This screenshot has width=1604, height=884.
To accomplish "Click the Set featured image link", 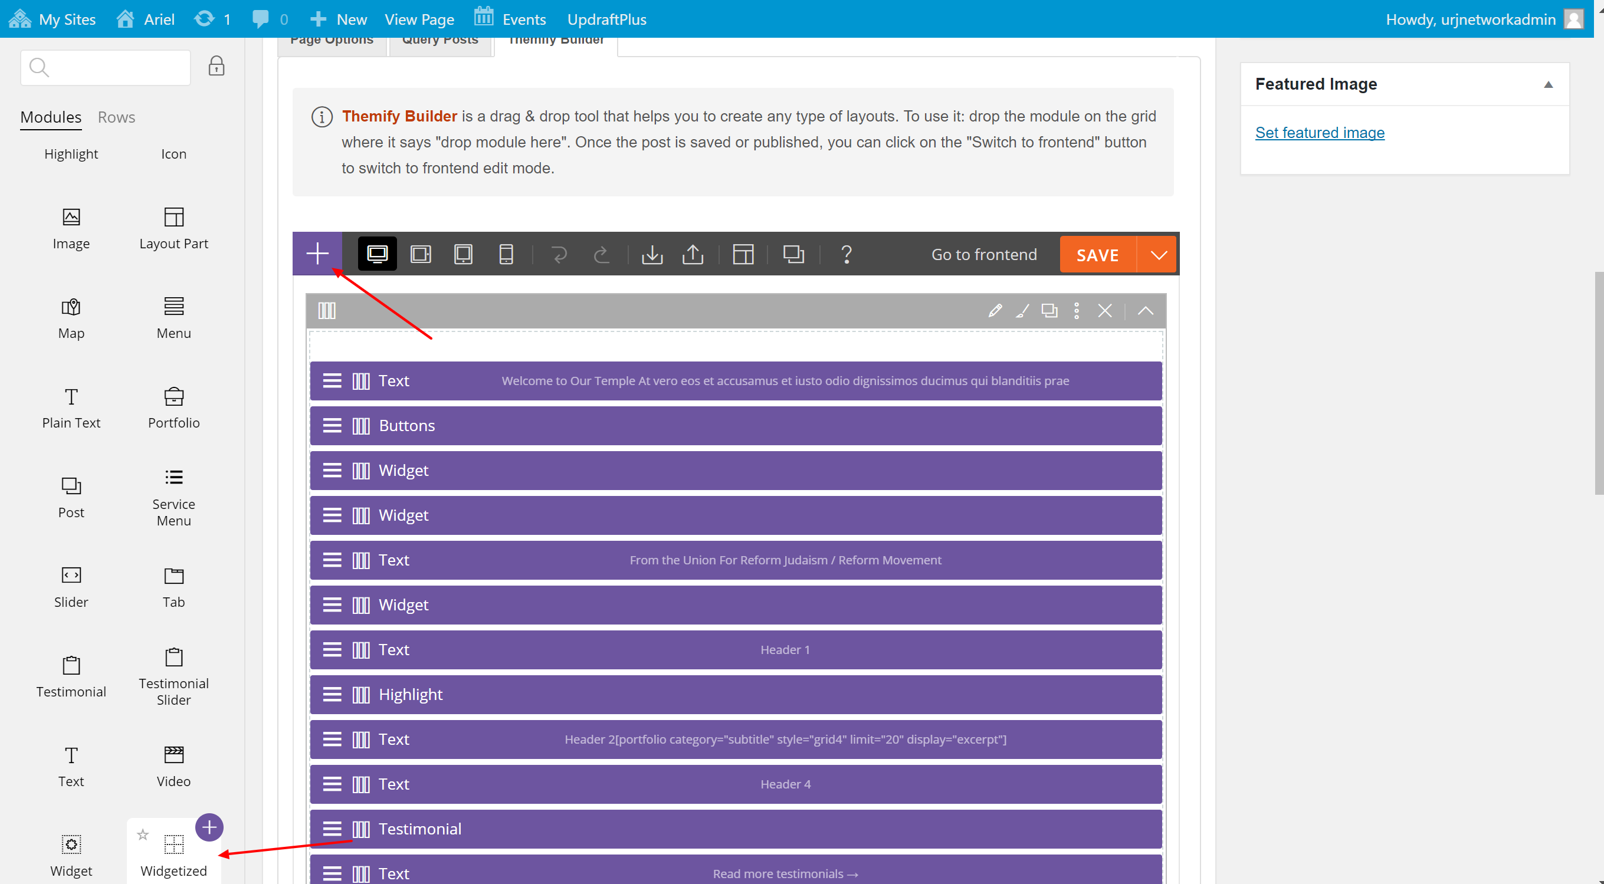I will point(1320,133).
